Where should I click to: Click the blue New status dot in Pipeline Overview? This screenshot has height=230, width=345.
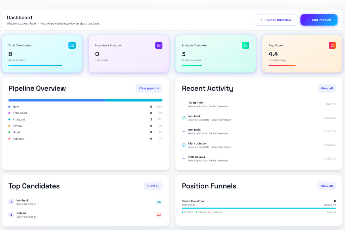click(10, 107)
